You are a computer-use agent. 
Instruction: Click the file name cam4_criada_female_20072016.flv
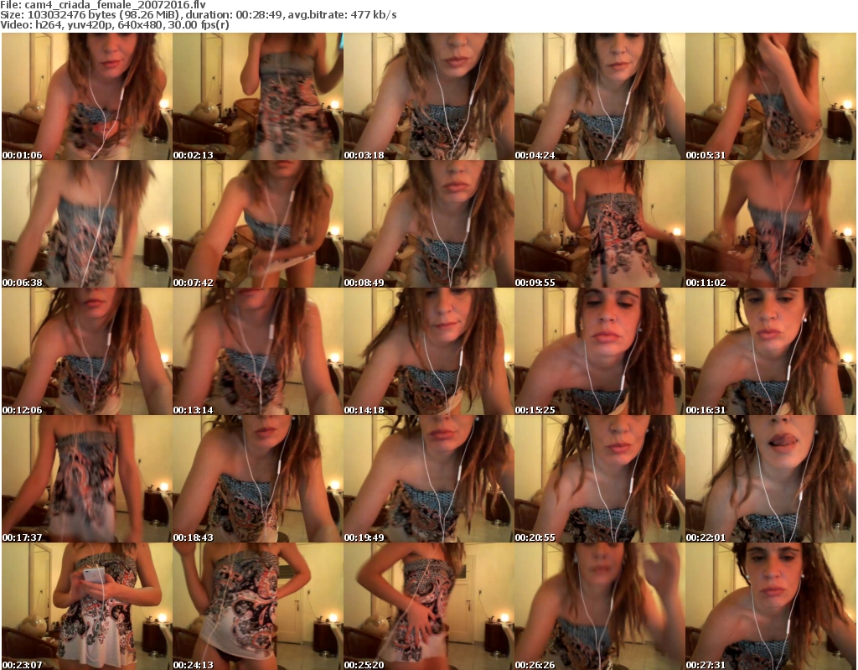115,5
